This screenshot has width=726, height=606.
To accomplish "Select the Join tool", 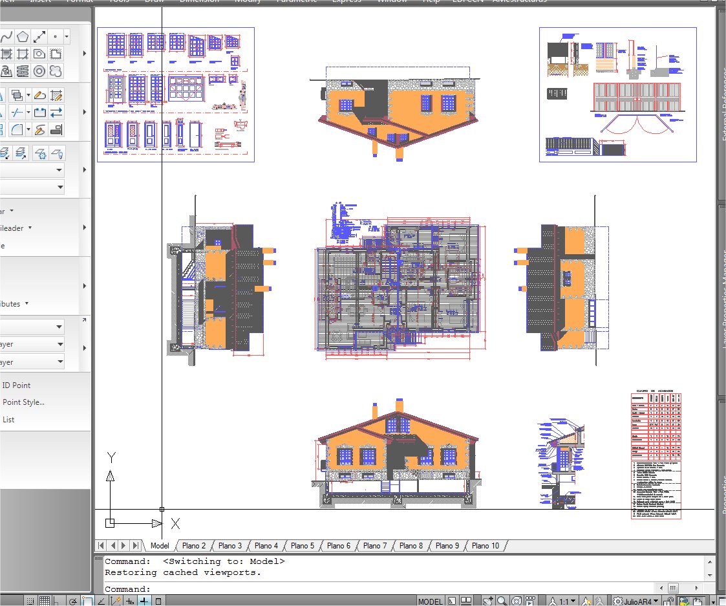I will [40, 113].
